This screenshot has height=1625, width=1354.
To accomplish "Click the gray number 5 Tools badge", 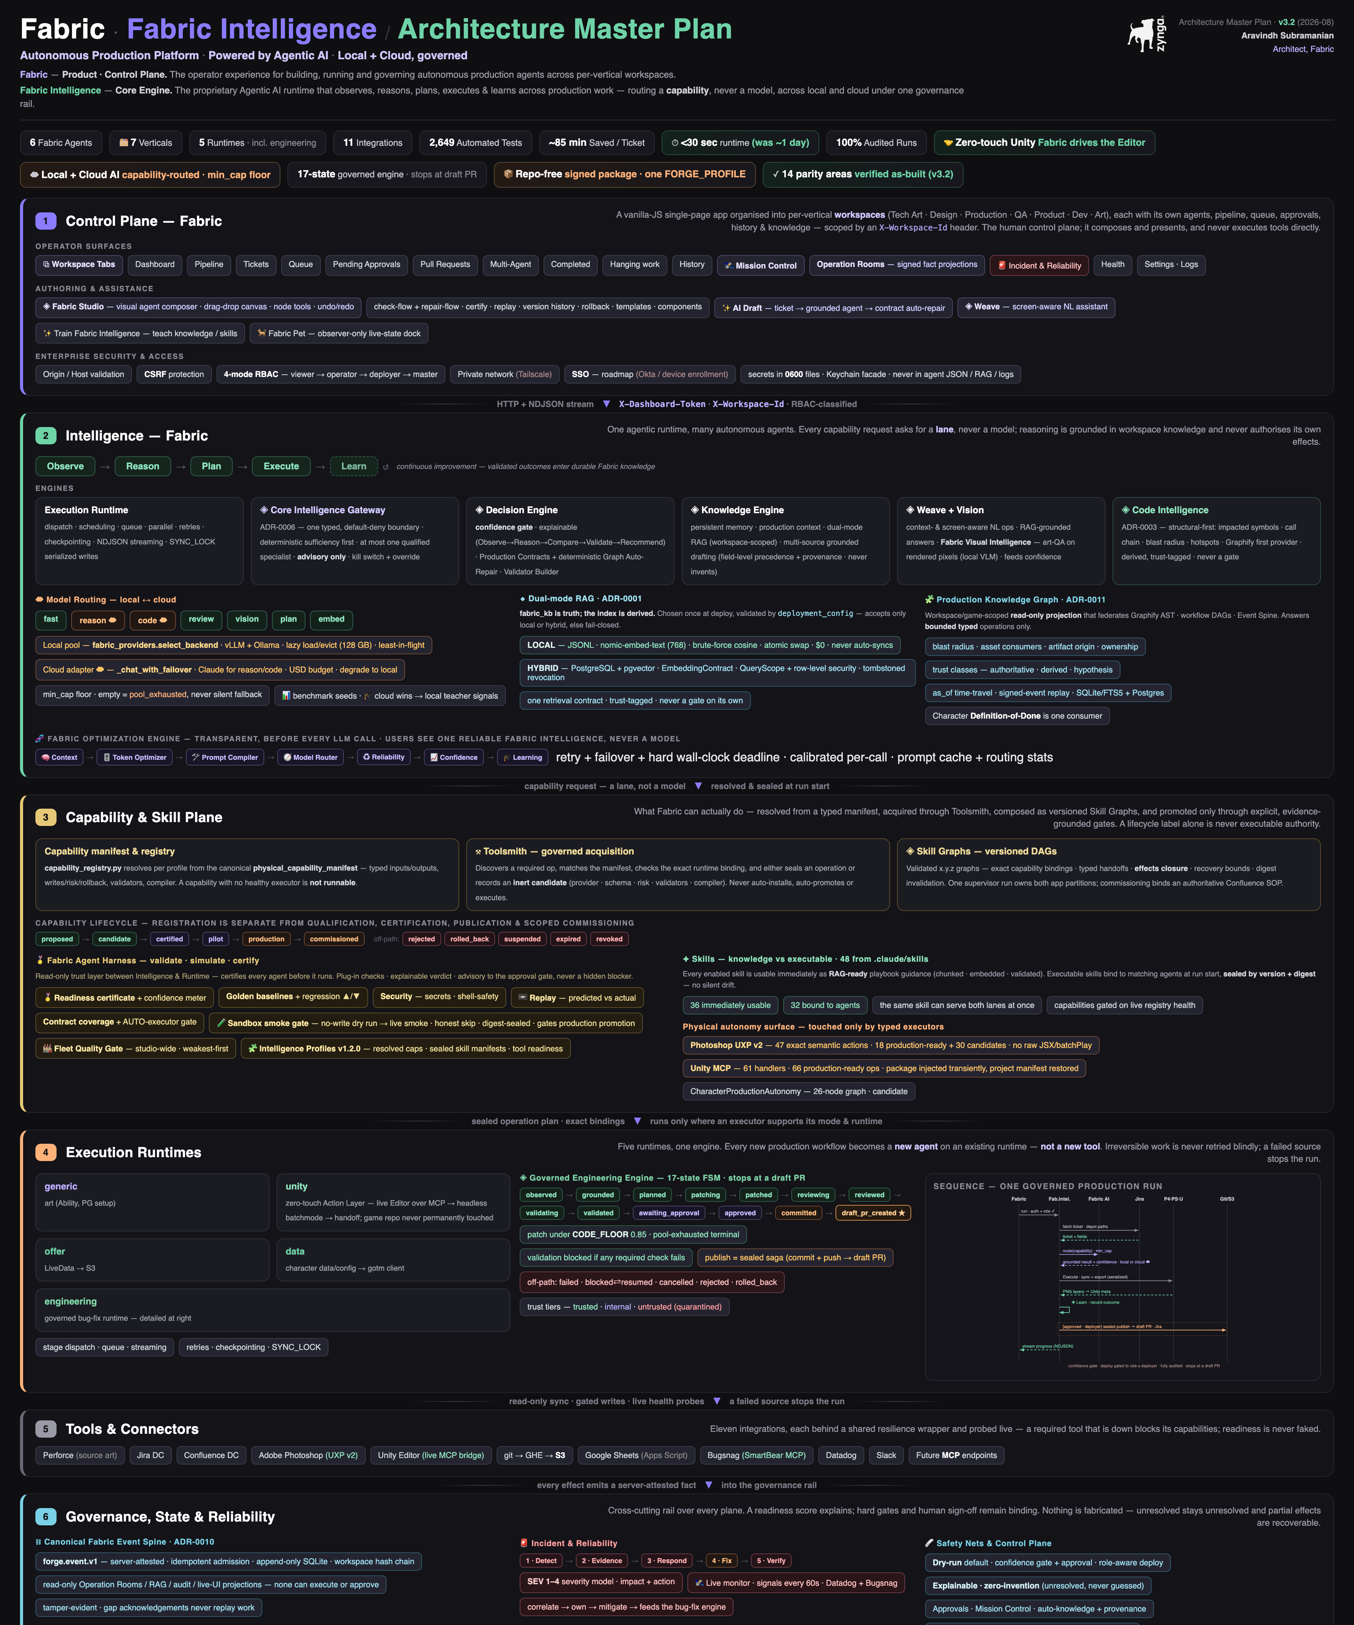I will coord(46,1429).
